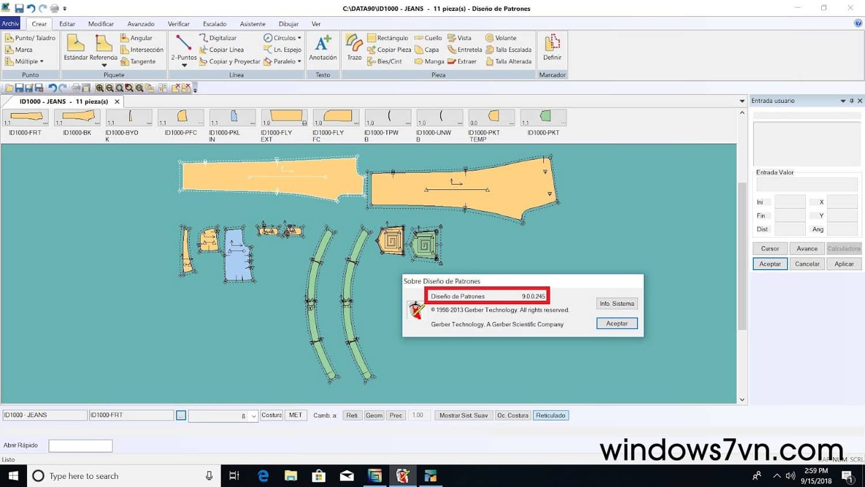Open the Quick Access toolbar customize arrow

(65, 9)
